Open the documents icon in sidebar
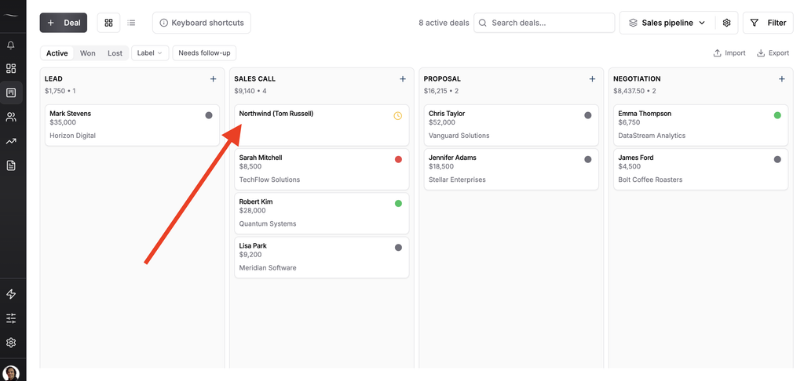The image size is (804, 381). tap(11, 165)
